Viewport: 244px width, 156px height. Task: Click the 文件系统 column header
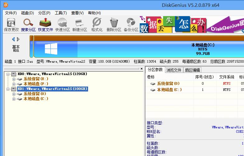[227, 77]
